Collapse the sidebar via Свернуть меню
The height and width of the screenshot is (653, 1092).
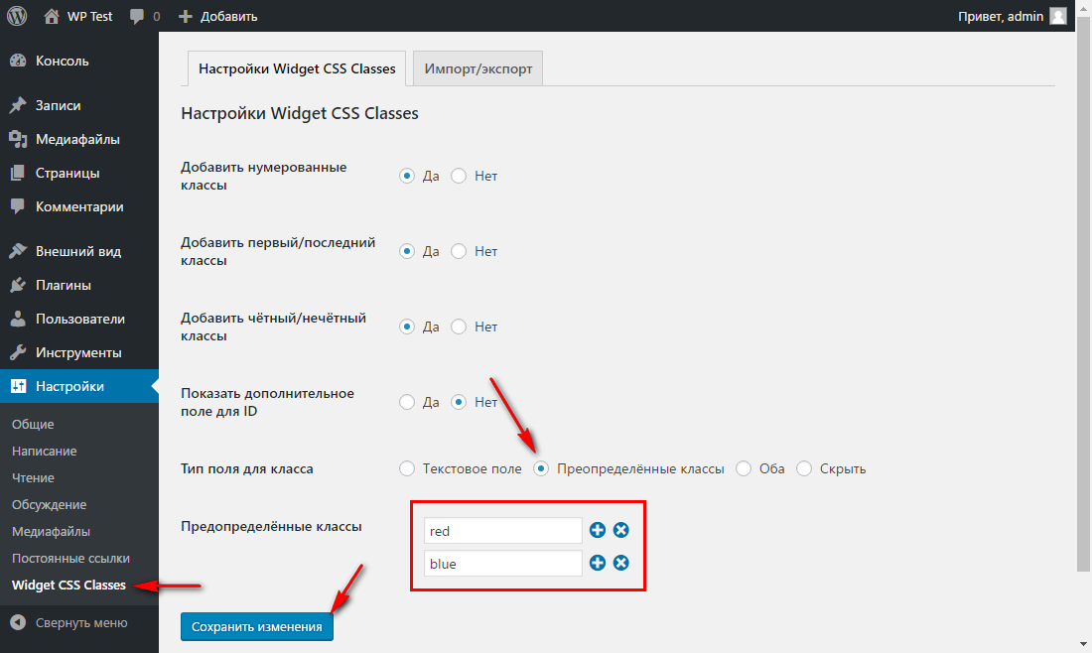(x=69, y=623)
